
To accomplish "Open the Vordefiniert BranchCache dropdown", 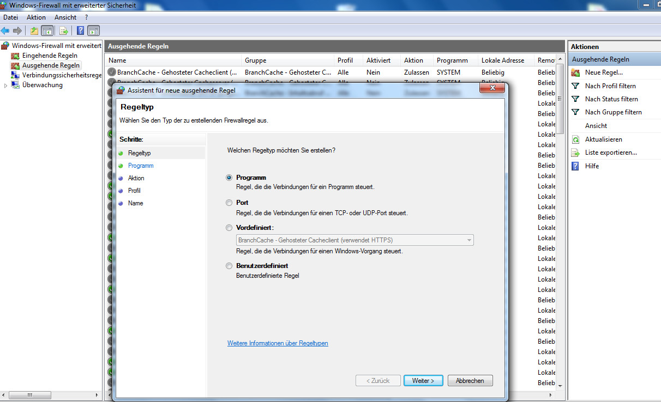I will (x=354, y=240).
